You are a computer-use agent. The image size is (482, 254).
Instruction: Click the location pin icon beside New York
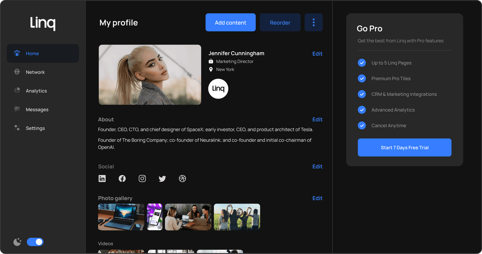(x=211, y=69)
